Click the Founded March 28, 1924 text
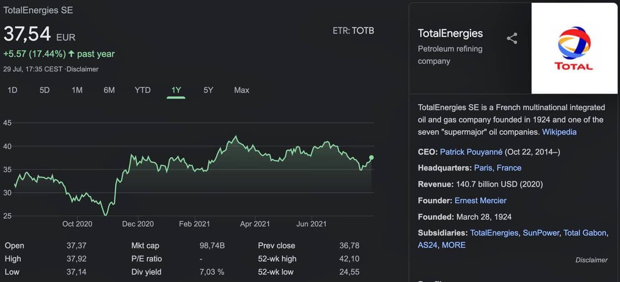This screenshot has height=282, width=620. click(465, 217)
